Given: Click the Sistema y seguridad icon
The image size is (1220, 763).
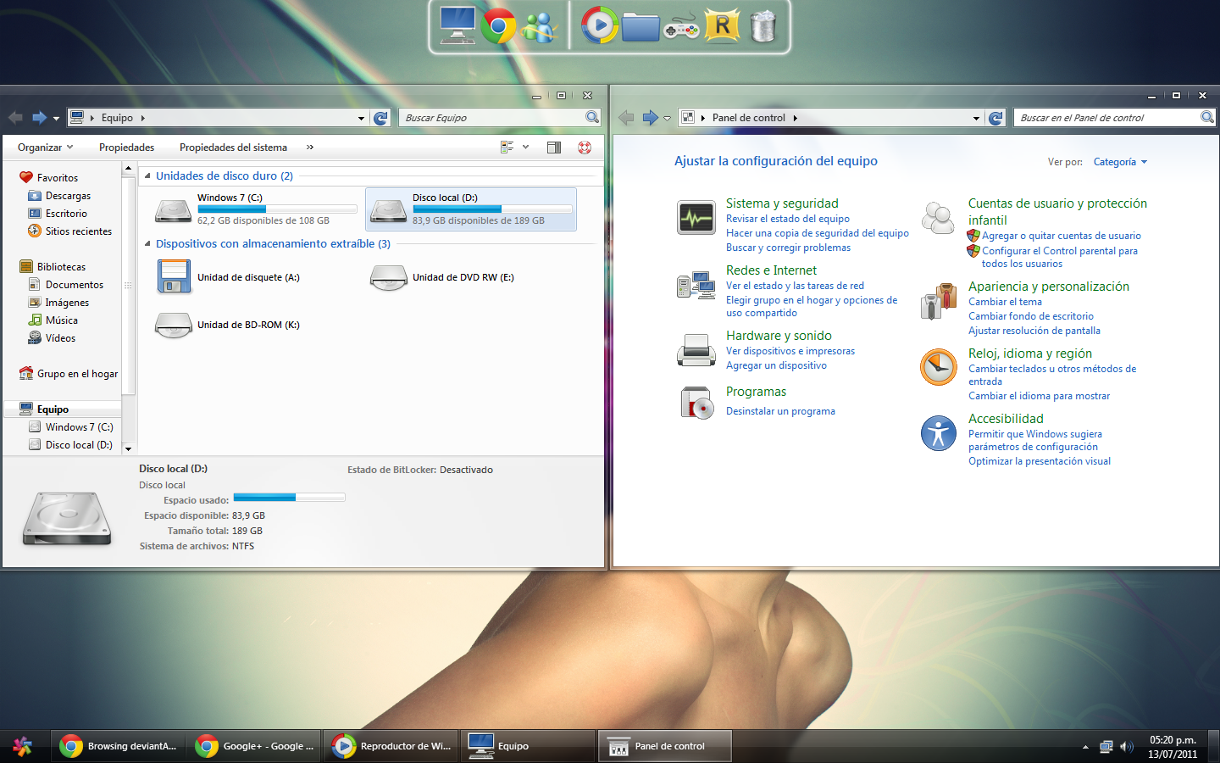Looking at the screenshot, I should click(x=696, y=218).
